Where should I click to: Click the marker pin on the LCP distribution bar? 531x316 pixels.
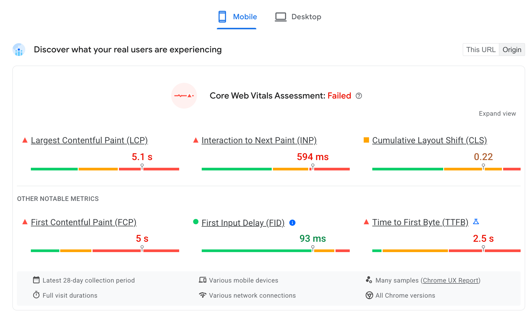(x=142, y=167)
